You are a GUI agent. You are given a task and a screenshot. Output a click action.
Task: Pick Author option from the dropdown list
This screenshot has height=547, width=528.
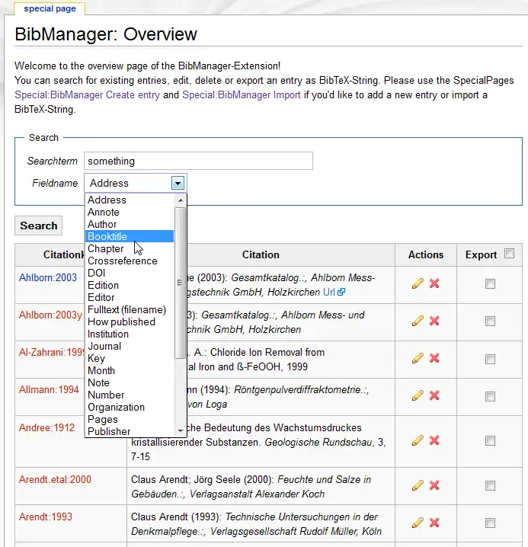click(x=102, y=224)
